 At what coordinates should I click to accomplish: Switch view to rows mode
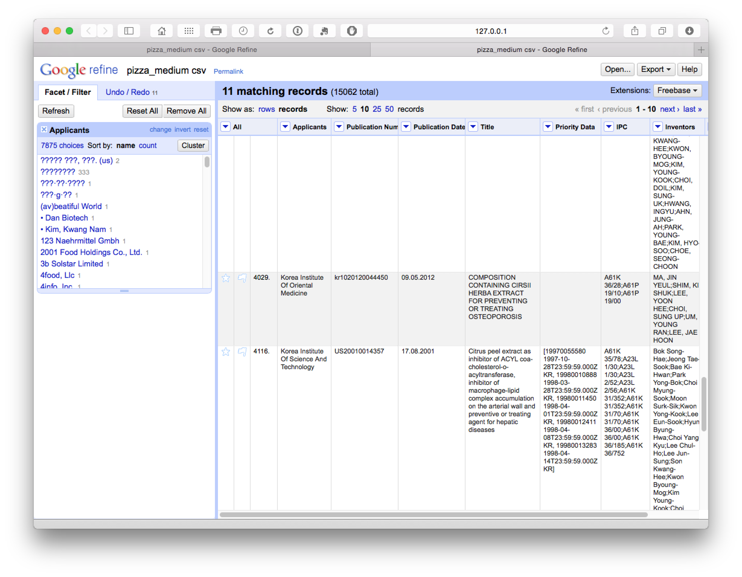[x=266, y=109]
